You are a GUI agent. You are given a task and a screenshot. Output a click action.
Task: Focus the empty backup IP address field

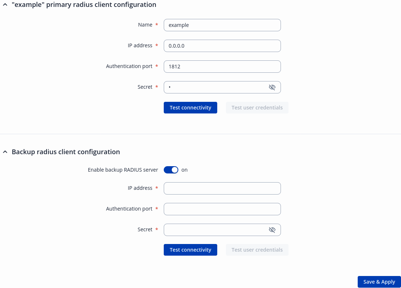coord(222,188)
